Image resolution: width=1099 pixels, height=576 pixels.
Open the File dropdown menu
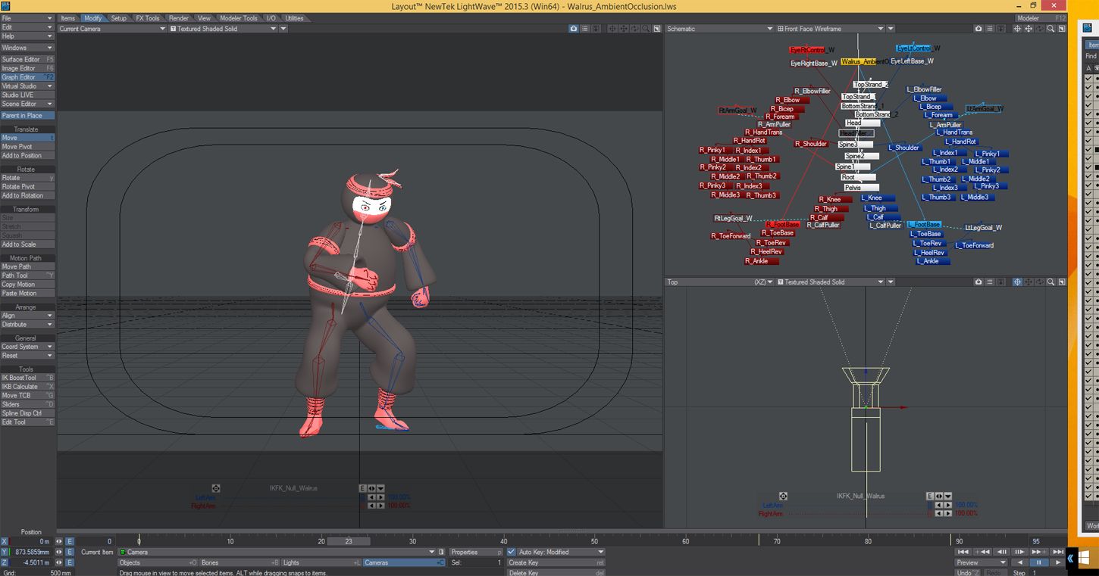[x=27, y=18]
